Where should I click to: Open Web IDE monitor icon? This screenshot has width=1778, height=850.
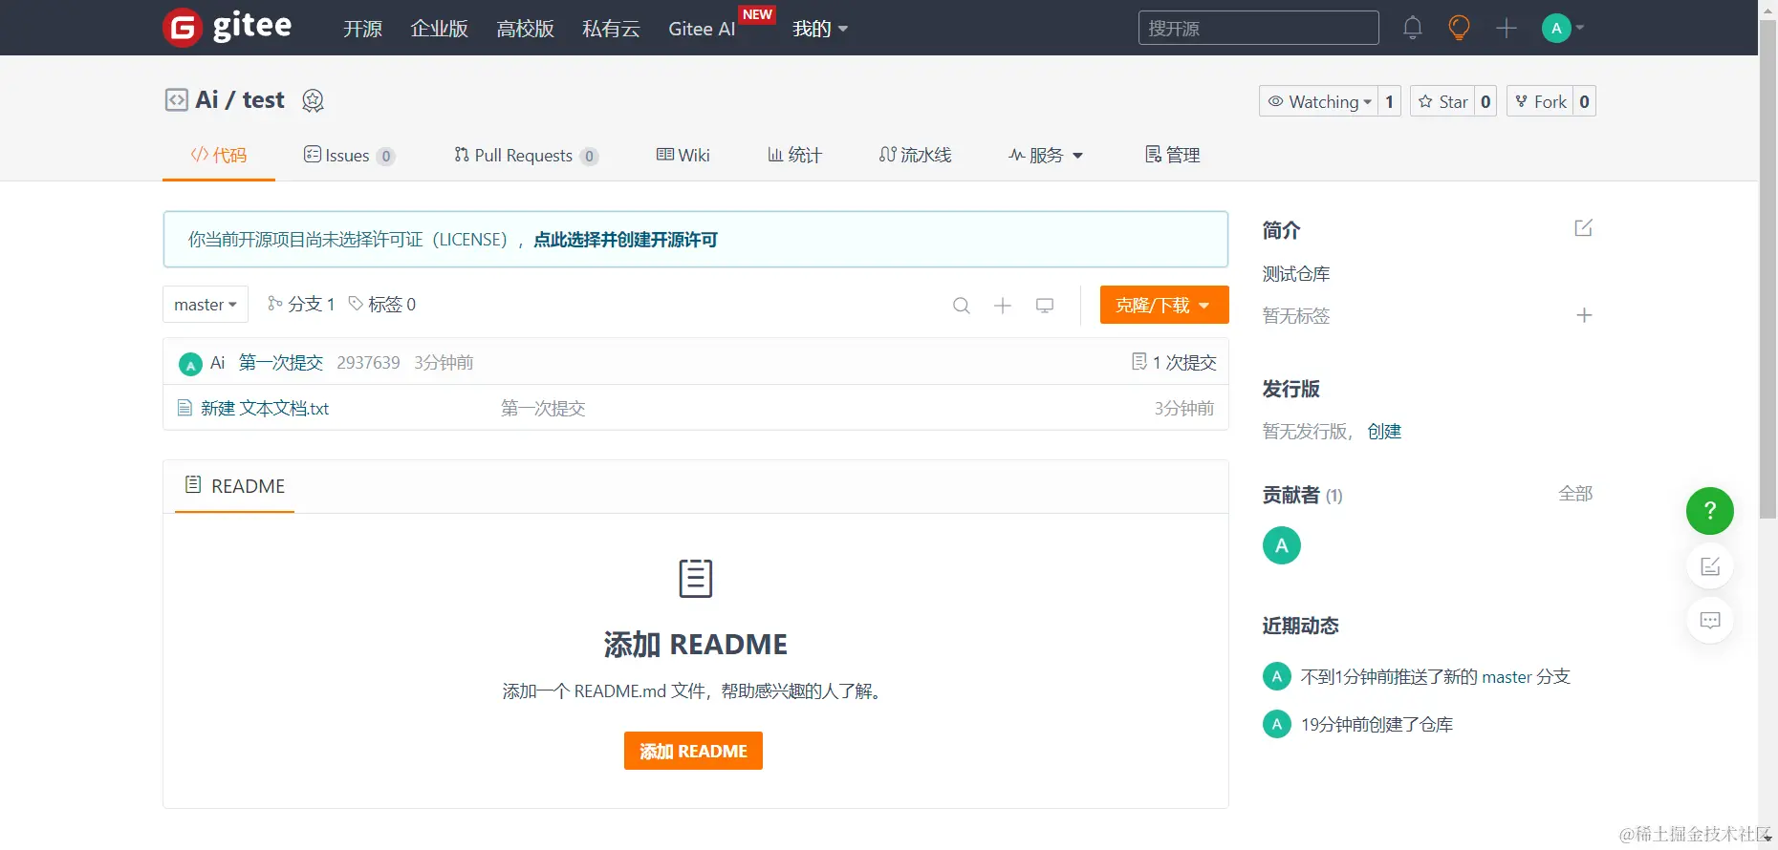pos(1045,305)
